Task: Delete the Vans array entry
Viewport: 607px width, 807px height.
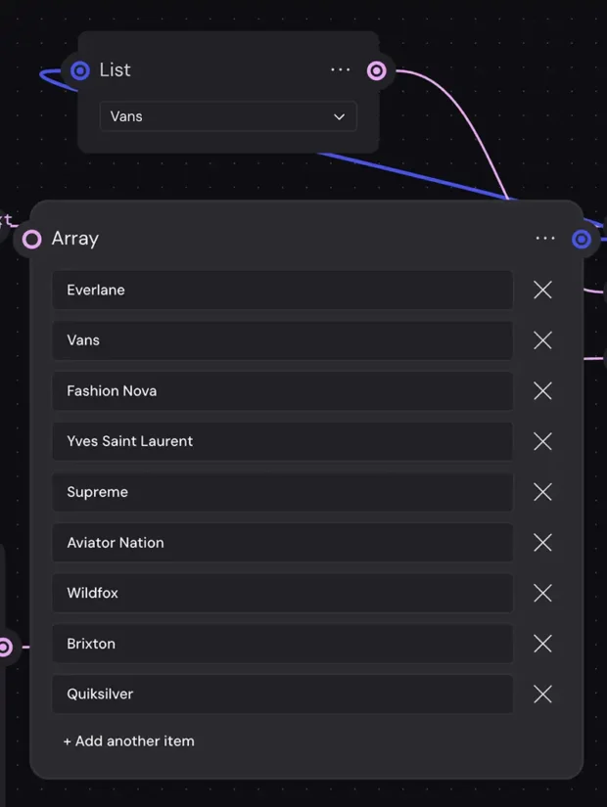Action: click(x=542, y=340)
